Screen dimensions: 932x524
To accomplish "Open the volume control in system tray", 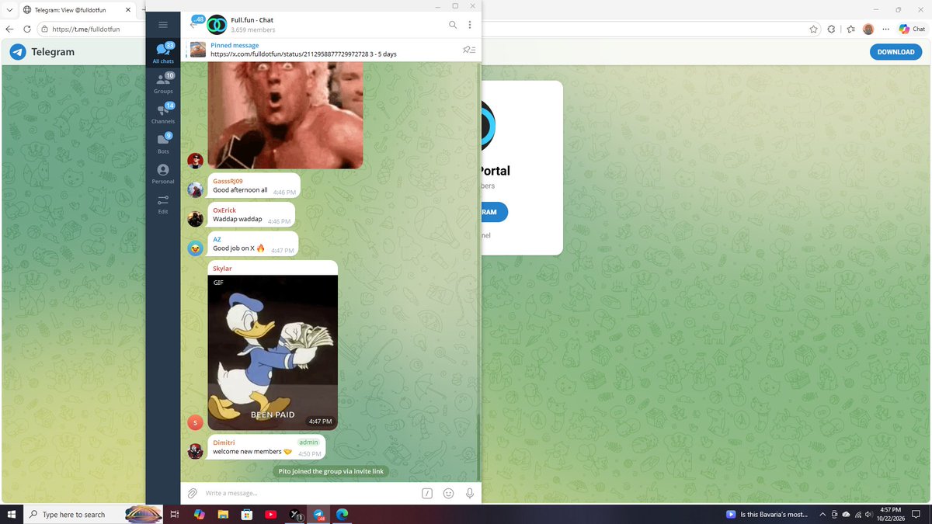I will (867, 514).
